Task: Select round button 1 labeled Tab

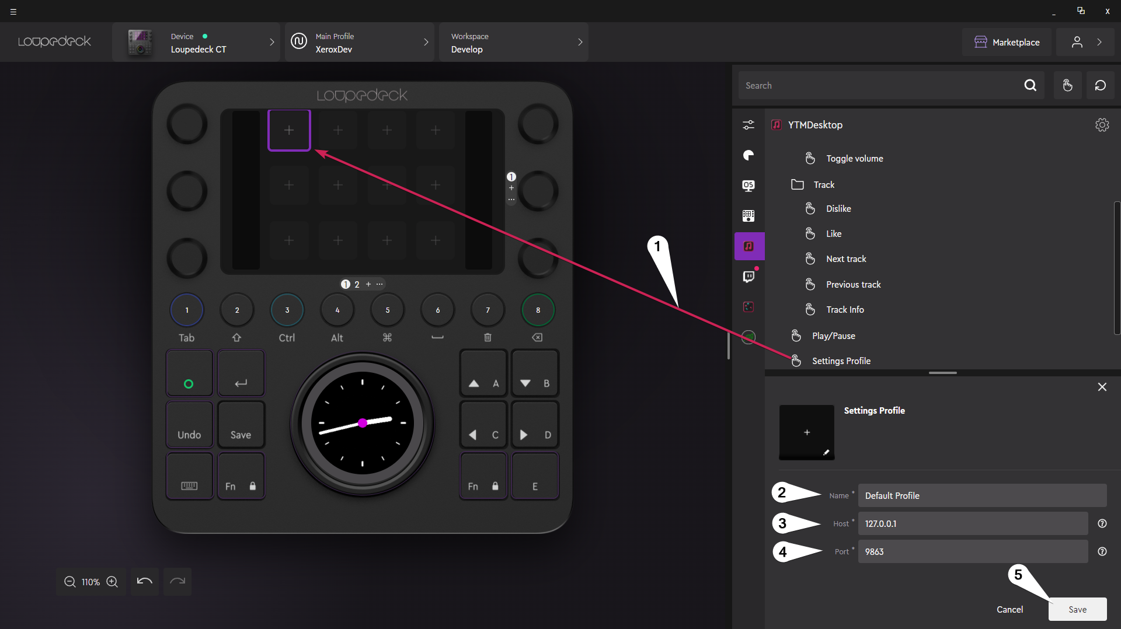Action: tap(187, 310)
